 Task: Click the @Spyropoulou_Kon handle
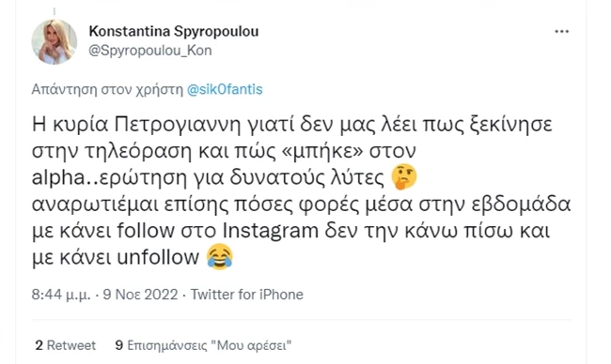pyautogui.click(x=150, y=51)
